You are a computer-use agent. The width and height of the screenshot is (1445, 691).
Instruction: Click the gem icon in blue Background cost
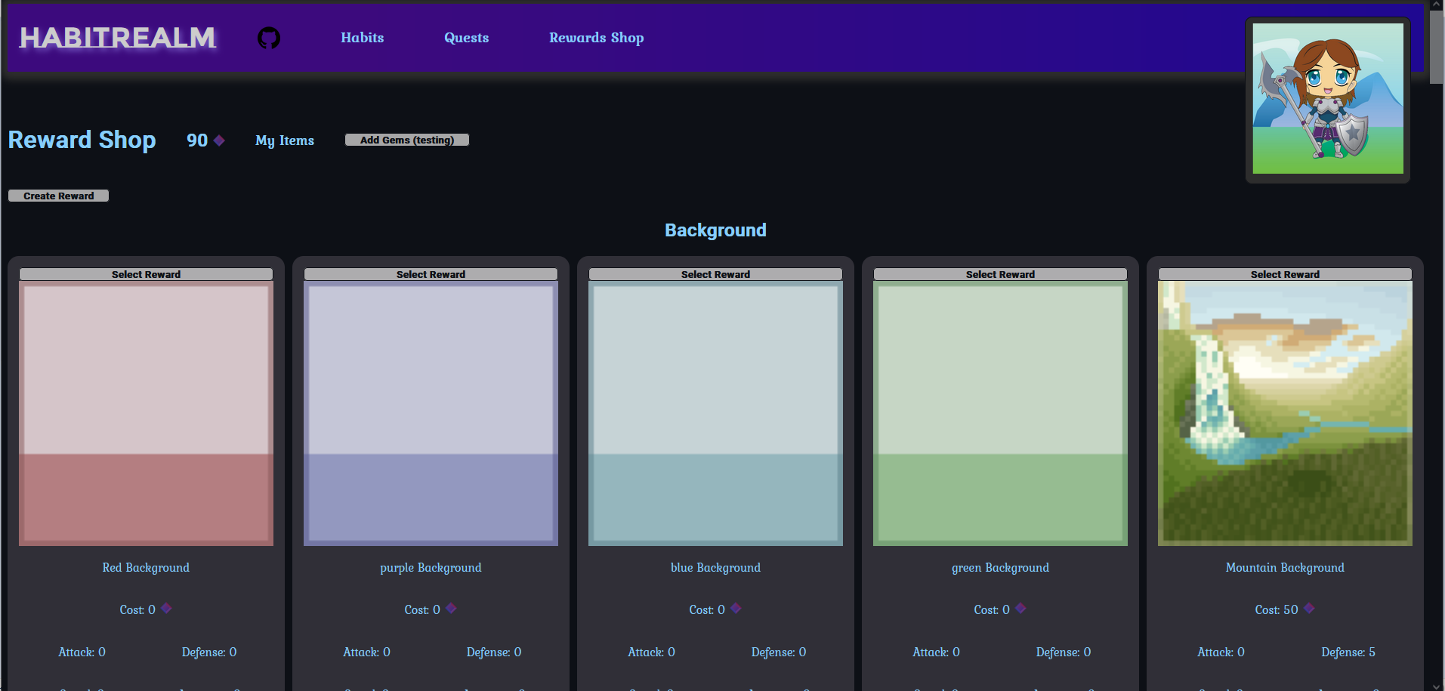pyautogui.click(x=736, y=608)
